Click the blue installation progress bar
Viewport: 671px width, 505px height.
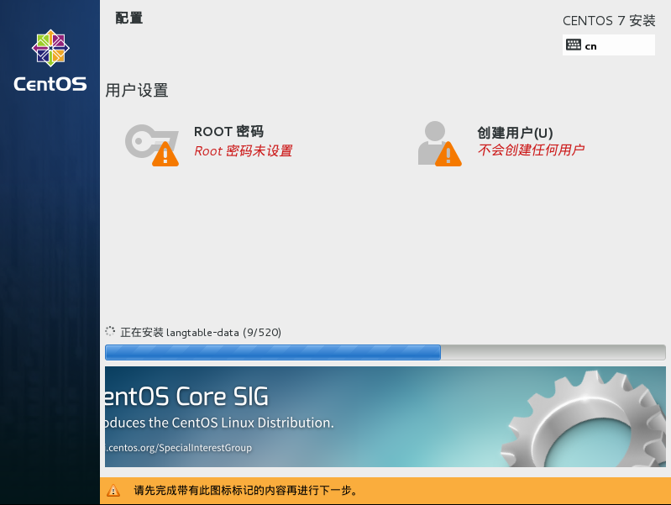point(273,352)
